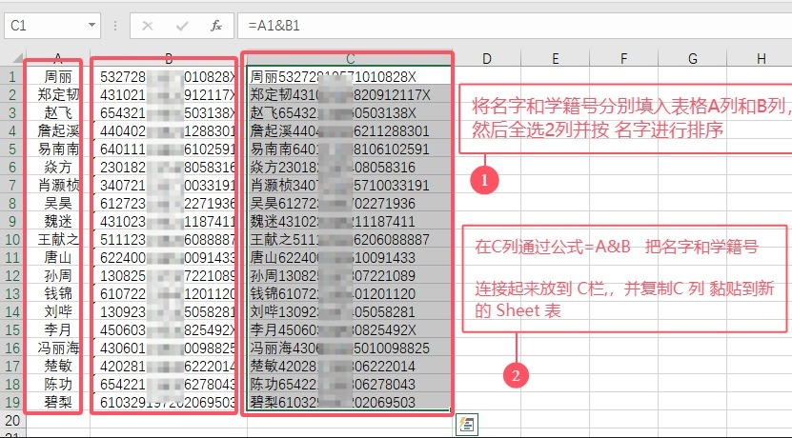The height and width of the screenshot is (438, 792).
Task: Click column C cell beginning 周丽5327
Action: click(x=350, y=77)
